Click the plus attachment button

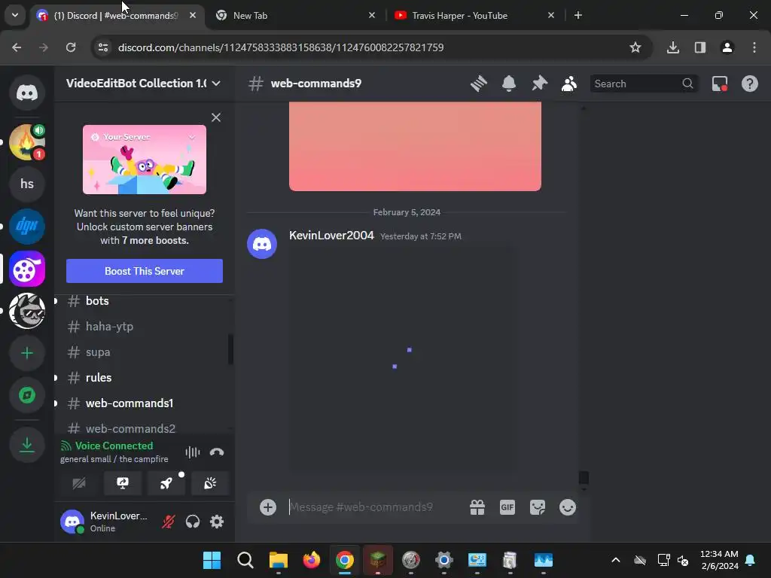(x=268, y=507)
